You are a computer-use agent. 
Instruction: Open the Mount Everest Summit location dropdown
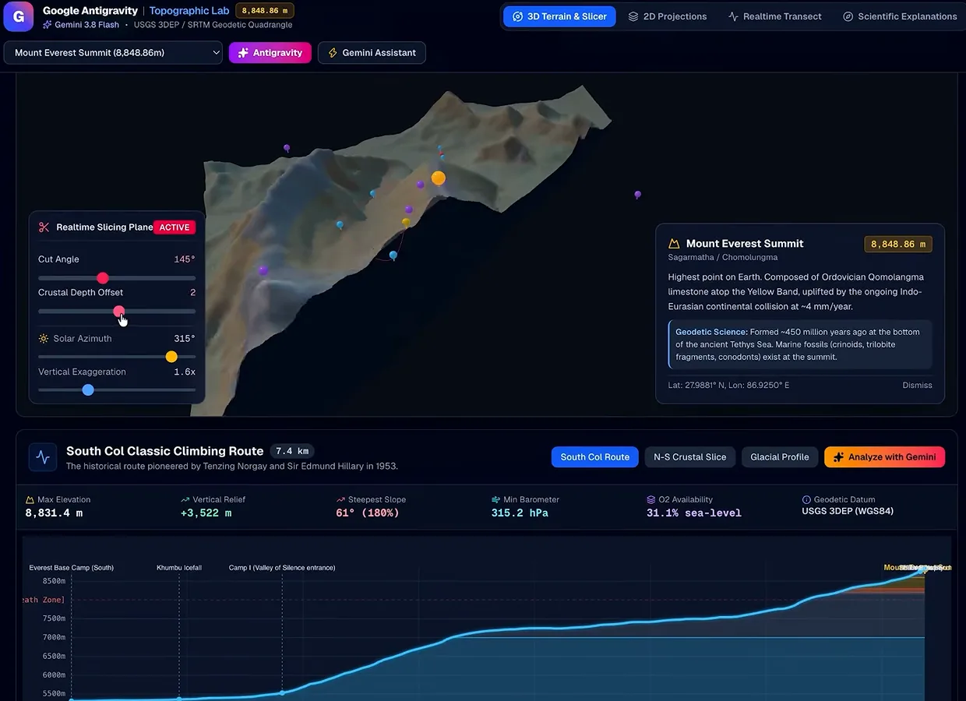(x=113, y=53)
